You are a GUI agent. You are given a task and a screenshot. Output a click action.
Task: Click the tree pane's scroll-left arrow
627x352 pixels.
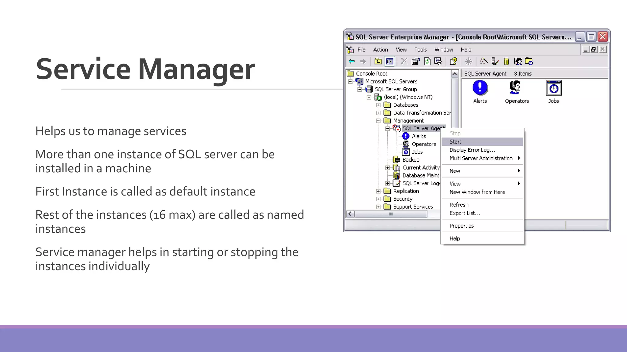(350, 214)
